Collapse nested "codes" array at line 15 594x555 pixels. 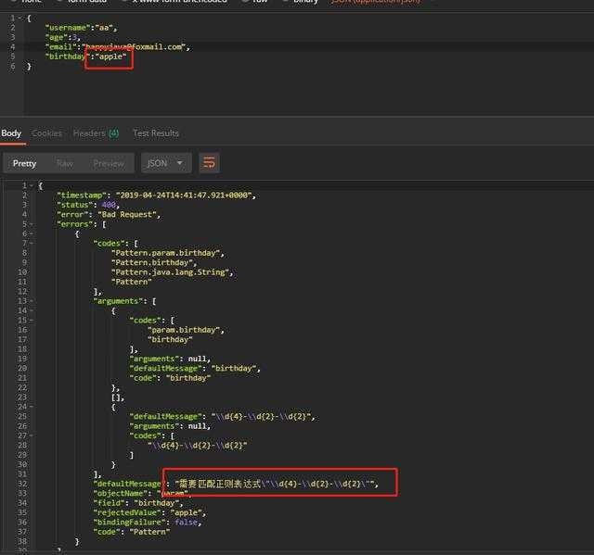pos(31,321)
